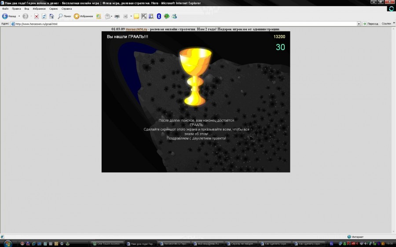Open the Назад history dropdown arrow

[19, 16]
